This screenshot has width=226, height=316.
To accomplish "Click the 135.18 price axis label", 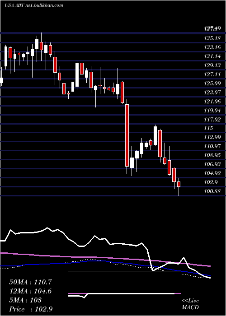I will click(x=212, y=38).
